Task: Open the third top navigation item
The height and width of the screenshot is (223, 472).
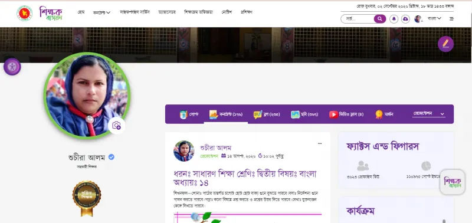Action: click(135, 12)
